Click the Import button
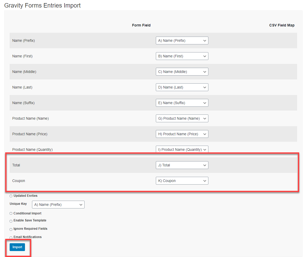Viewport: 307px width, 257px height. (17, 247)
